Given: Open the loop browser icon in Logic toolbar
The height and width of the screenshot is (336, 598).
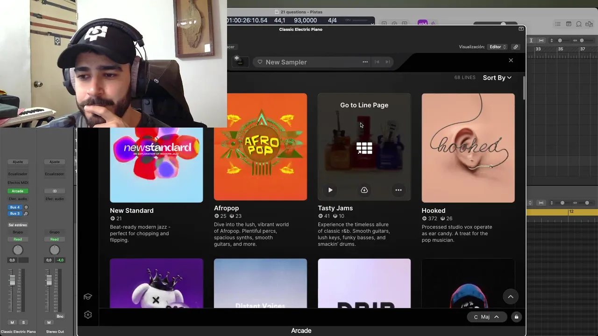Looking at the screenshot, I should coord(579,24).
